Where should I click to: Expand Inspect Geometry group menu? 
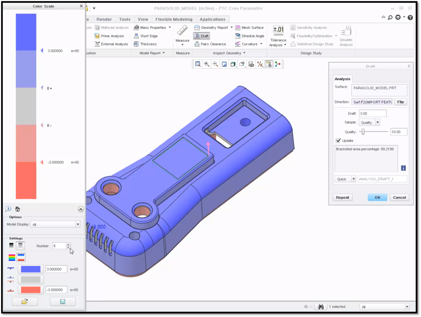229,53
